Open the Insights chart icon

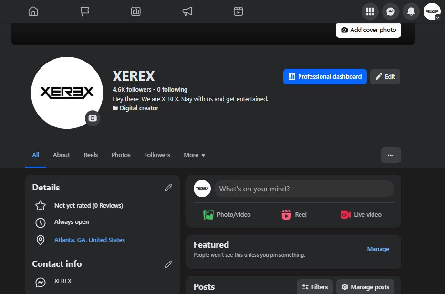coord(136,11)
